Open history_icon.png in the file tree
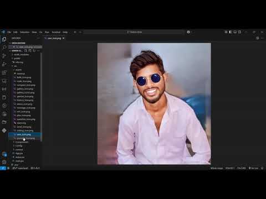Viewport: 266px width, 199px height. point(25,100)
